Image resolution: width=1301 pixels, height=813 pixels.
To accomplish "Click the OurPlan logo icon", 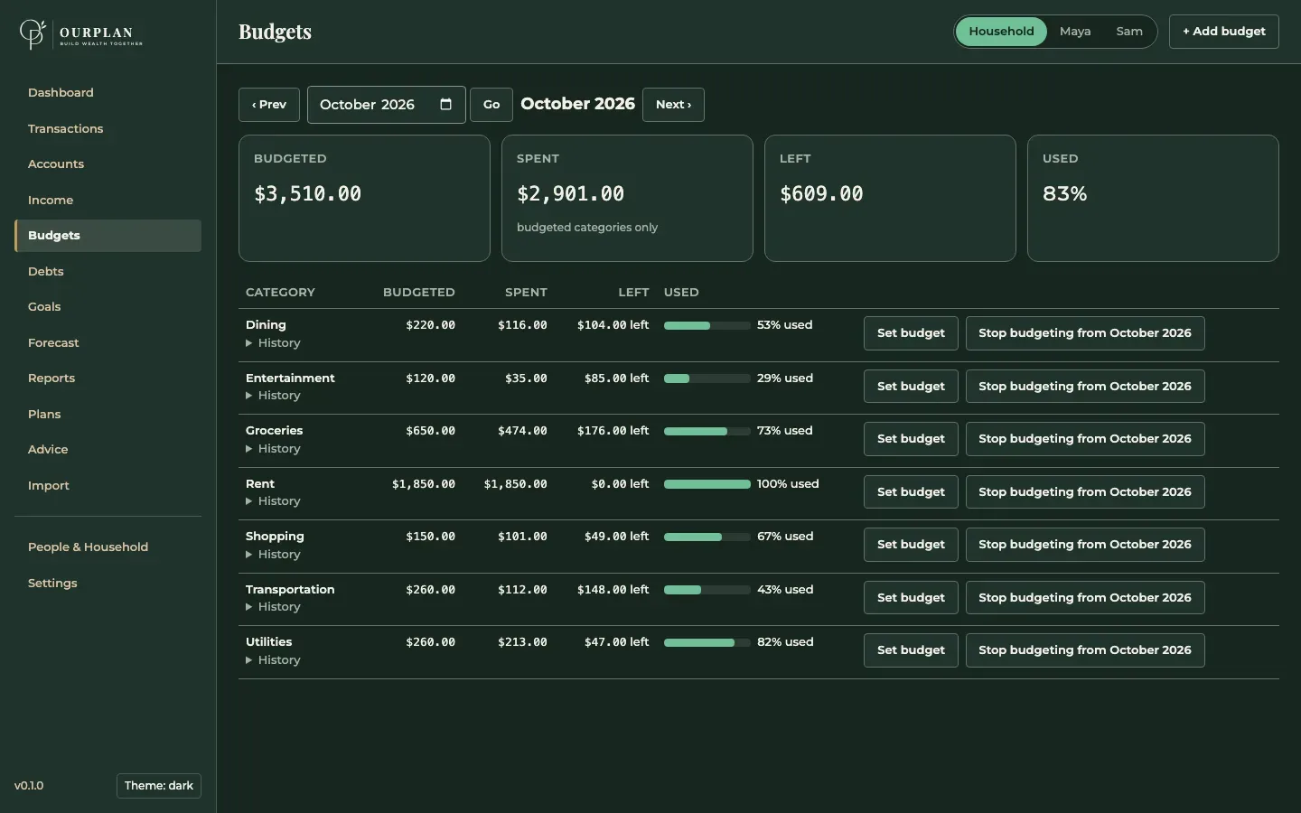I will pos(33,33).
